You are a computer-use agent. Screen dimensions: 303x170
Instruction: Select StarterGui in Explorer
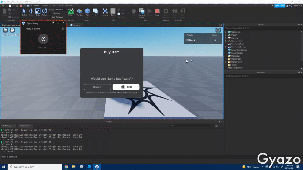tap(235, 56)
